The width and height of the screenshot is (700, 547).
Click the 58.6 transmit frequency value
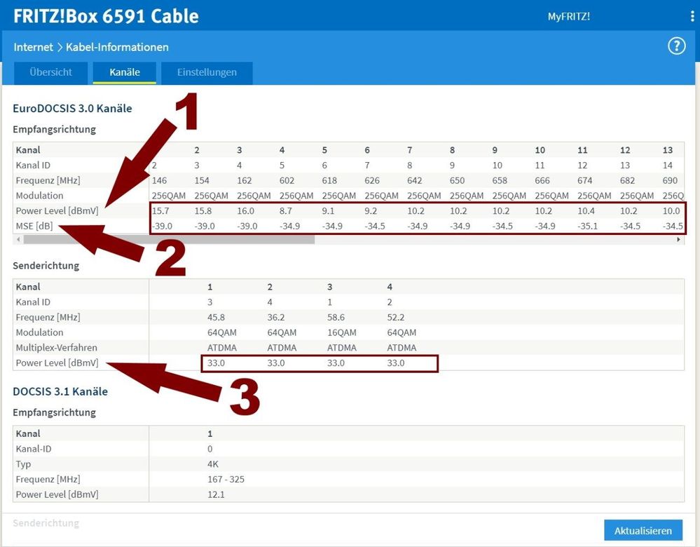(x=336, y=317)
